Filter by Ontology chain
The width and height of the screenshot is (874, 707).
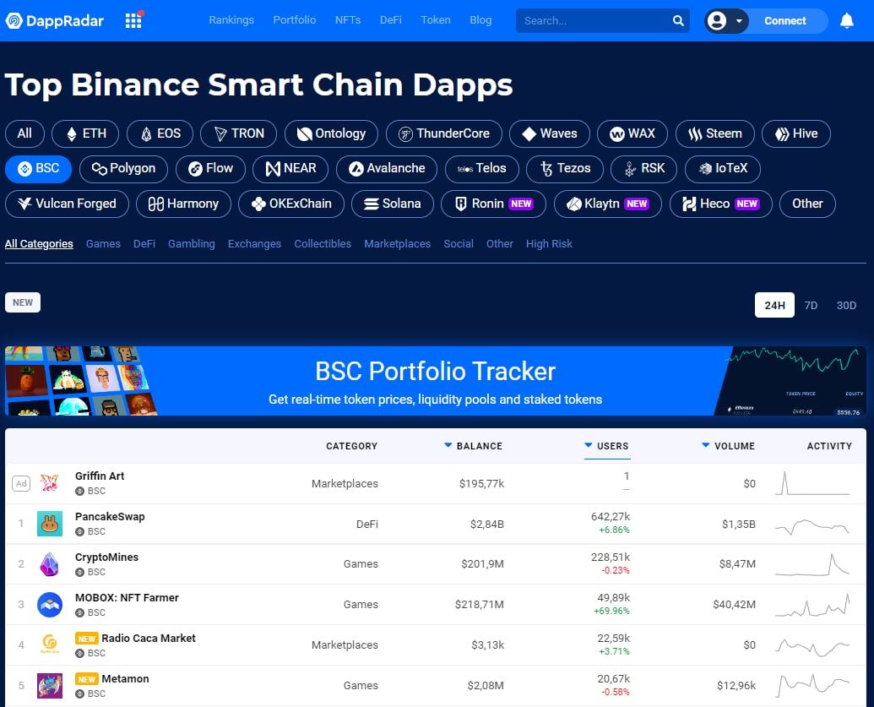coord(331,133)
